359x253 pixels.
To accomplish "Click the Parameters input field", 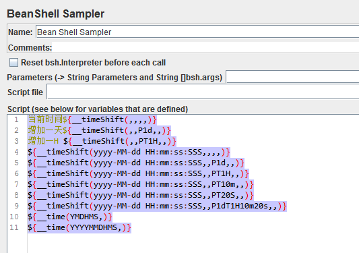I will tap(292, 77).
